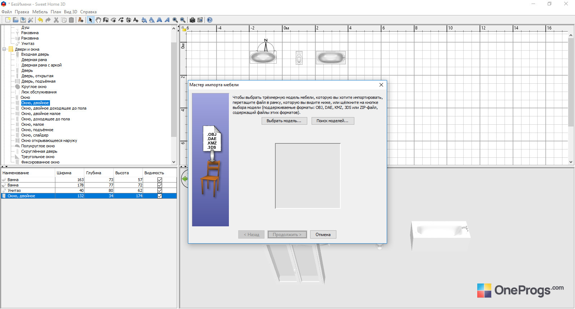Paste from clipboard using the toolbar

[71, 20]
